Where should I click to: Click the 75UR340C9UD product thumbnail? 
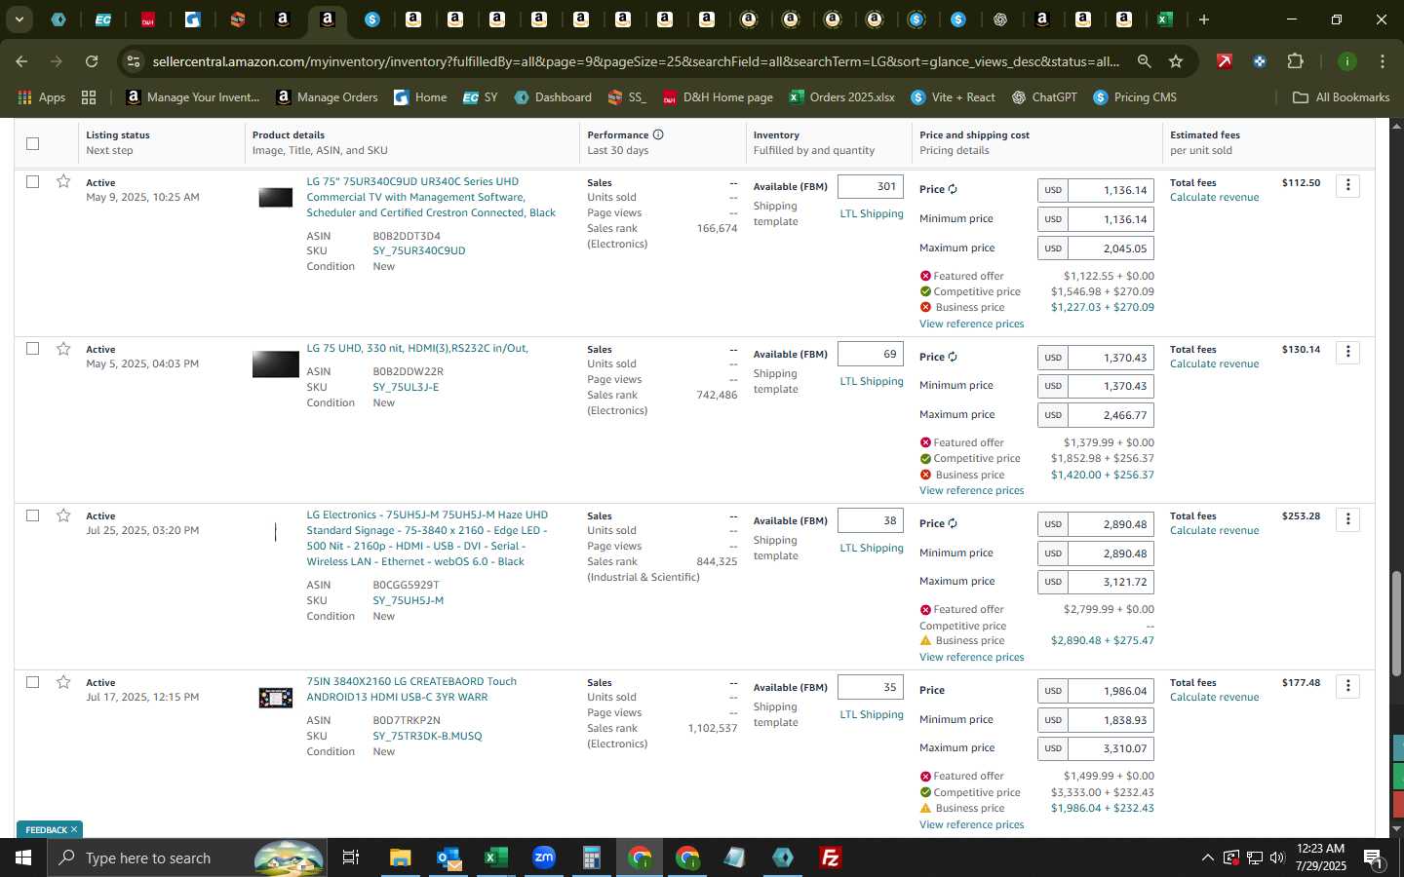pos(275,198)
